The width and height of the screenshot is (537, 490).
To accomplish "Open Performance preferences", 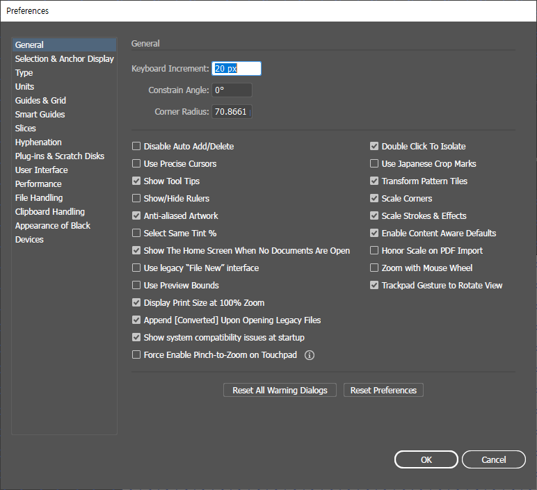I will tap(65, 184).
